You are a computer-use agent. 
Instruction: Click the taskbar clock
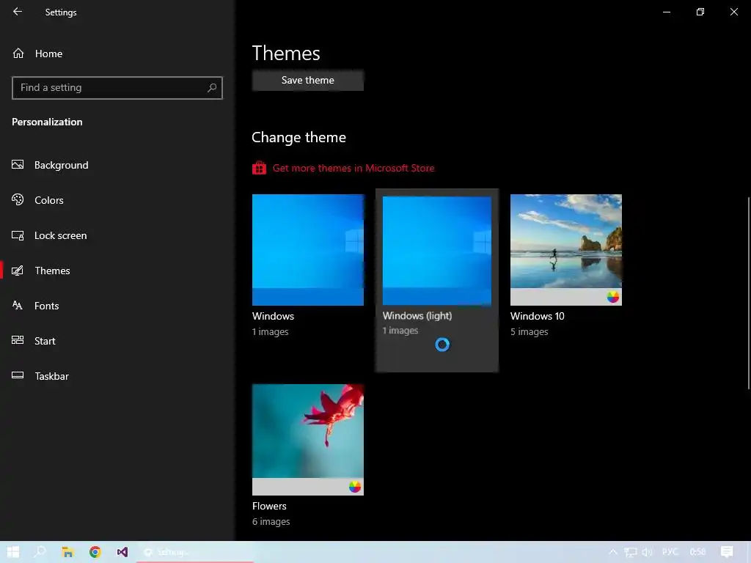coord(698,552)
